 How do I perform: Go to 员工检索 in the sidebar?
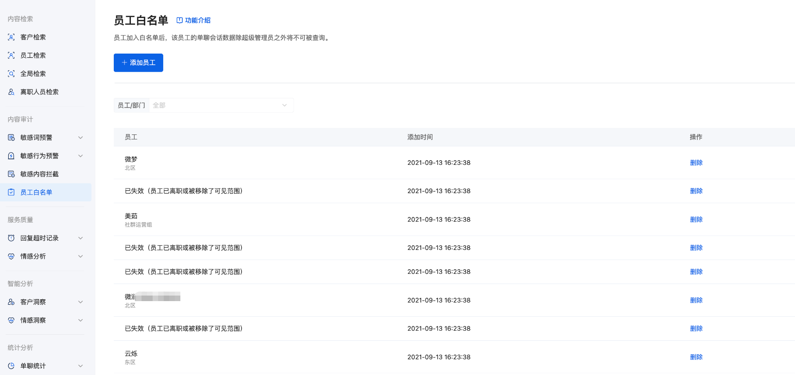[46, 55]
